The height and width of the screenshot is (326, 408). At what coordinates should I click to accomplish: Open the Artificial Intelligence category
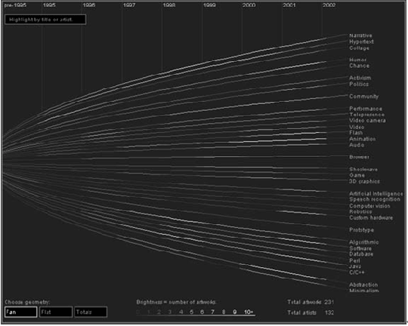[376, 194]
